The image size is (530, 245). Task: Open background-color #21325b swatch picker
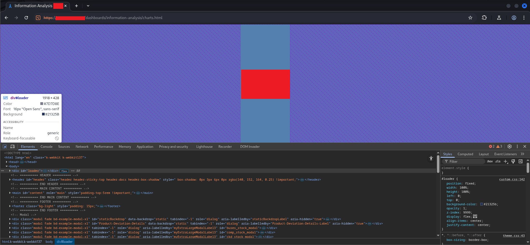tap(482, 204)
